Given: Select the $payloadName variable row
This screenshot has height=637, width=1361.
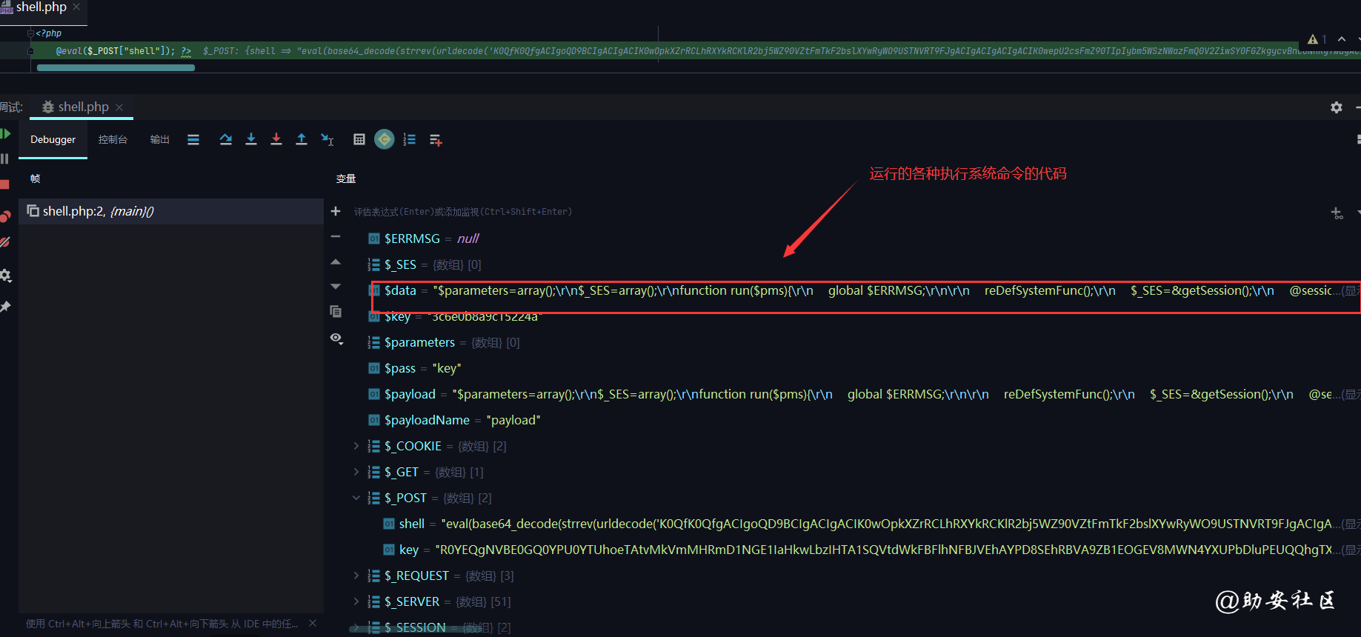Looking at the screenshot, I should pyautogui.click(x=454, y=420).
